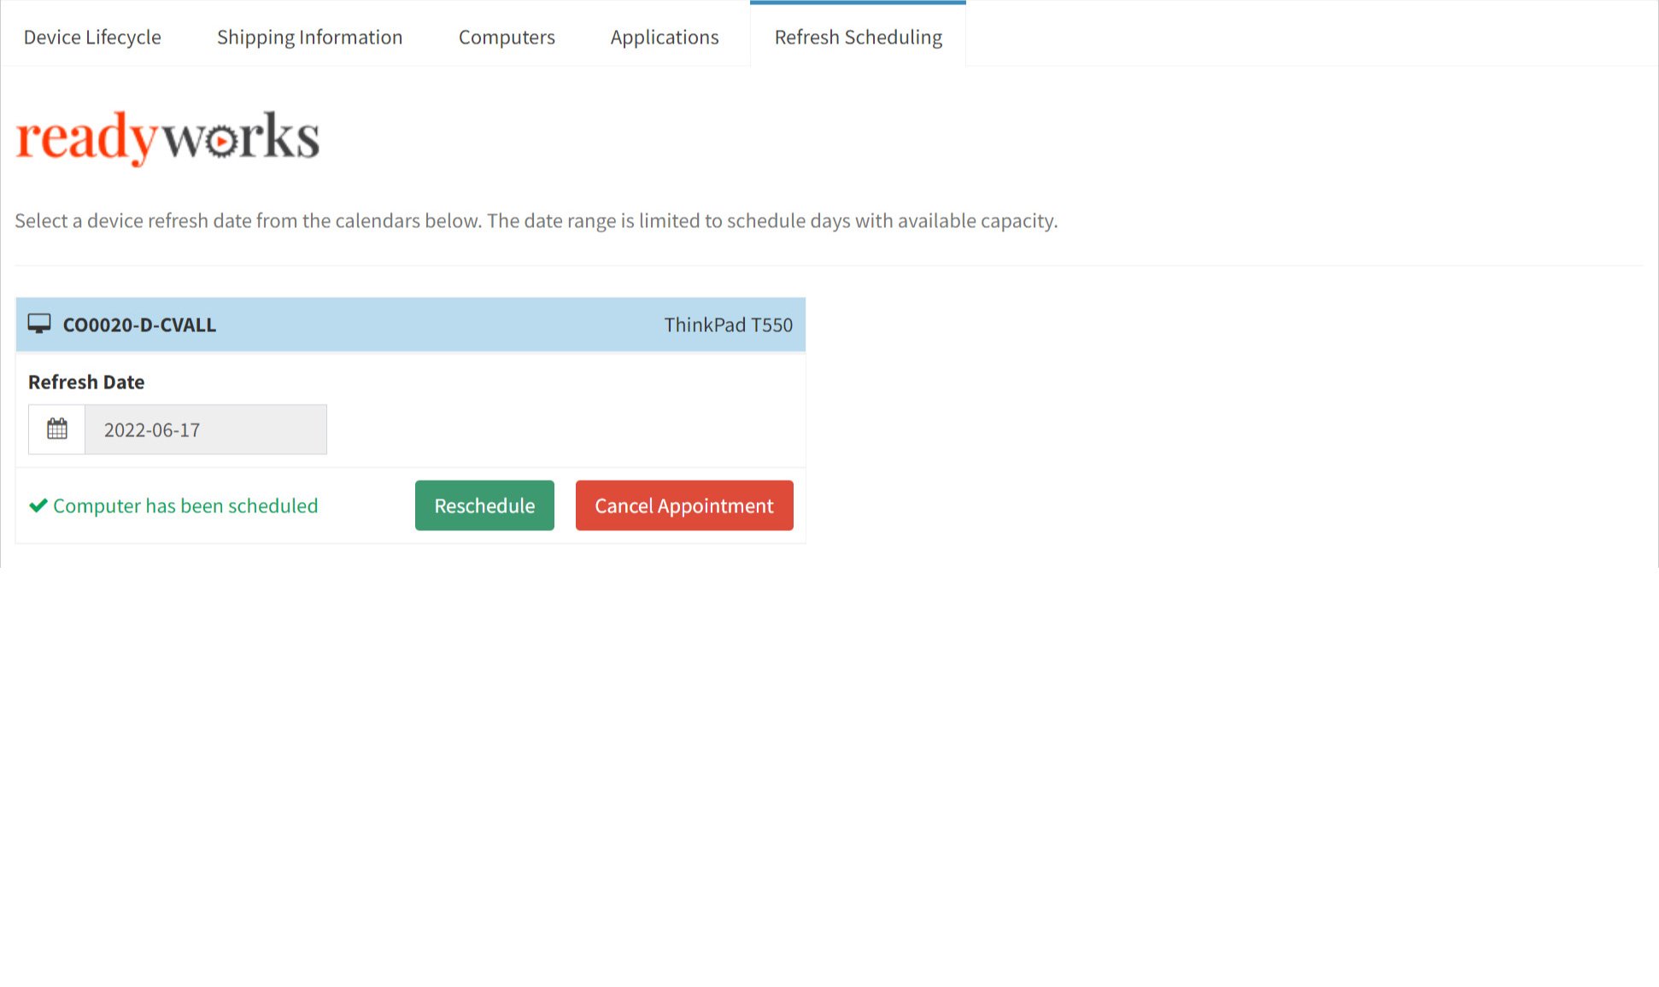Click the Cancel Appointment button
The height and width of the screenshot is (987, 1659).
click(x=684, y=505)
